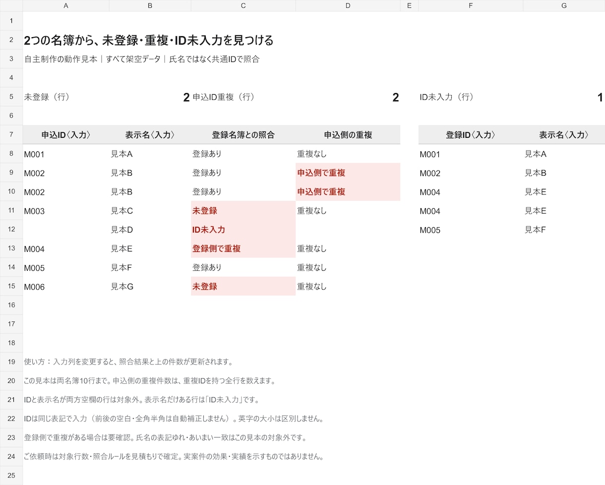Viewport: 605px width, 485px height.
Task: Click '見本F' in the registered list
Action: click(x=564, y=229)
